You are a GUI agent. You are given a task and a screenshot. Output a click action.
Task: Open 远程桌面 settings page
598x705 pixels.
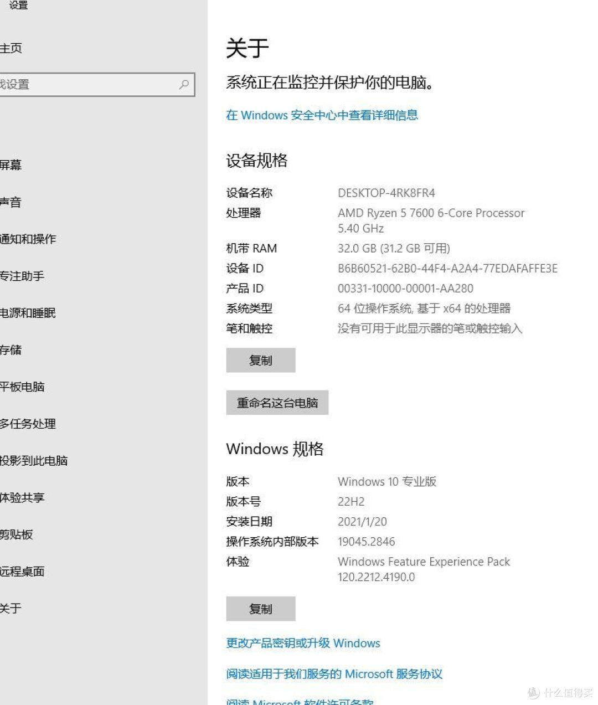[22, 572]
